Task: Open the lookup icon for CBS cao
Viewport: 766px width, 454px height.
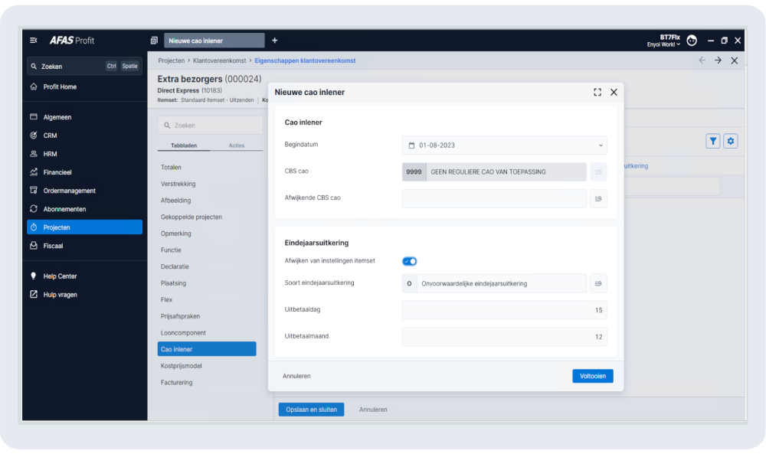Action: pyautogui.click(x=598, y=171)
